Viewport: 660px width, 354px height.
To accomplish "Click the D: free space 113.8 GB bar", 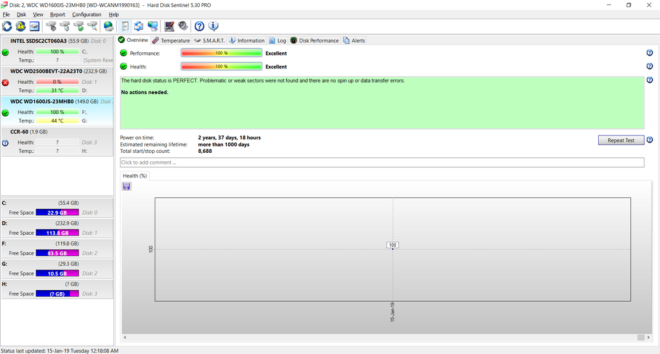I will tap(57, 233).
